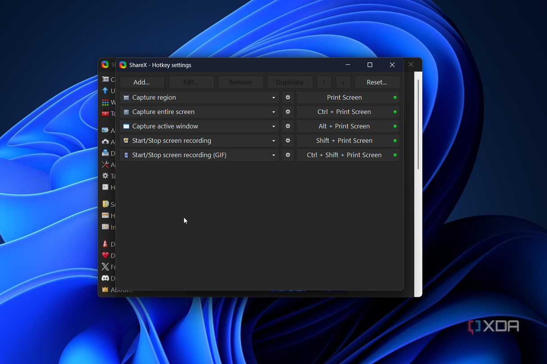Expand the Capture region task dropdown
The height and width of the screenshot is (364, 547).
tap(273, 98)
